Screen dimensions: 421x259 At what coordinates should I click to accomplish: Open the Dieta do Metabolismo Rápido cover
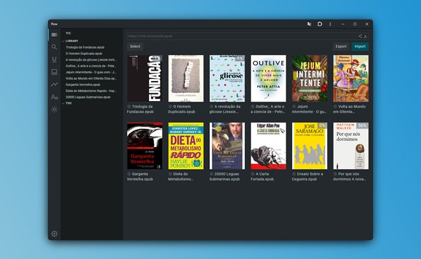[x=186, y=146]
